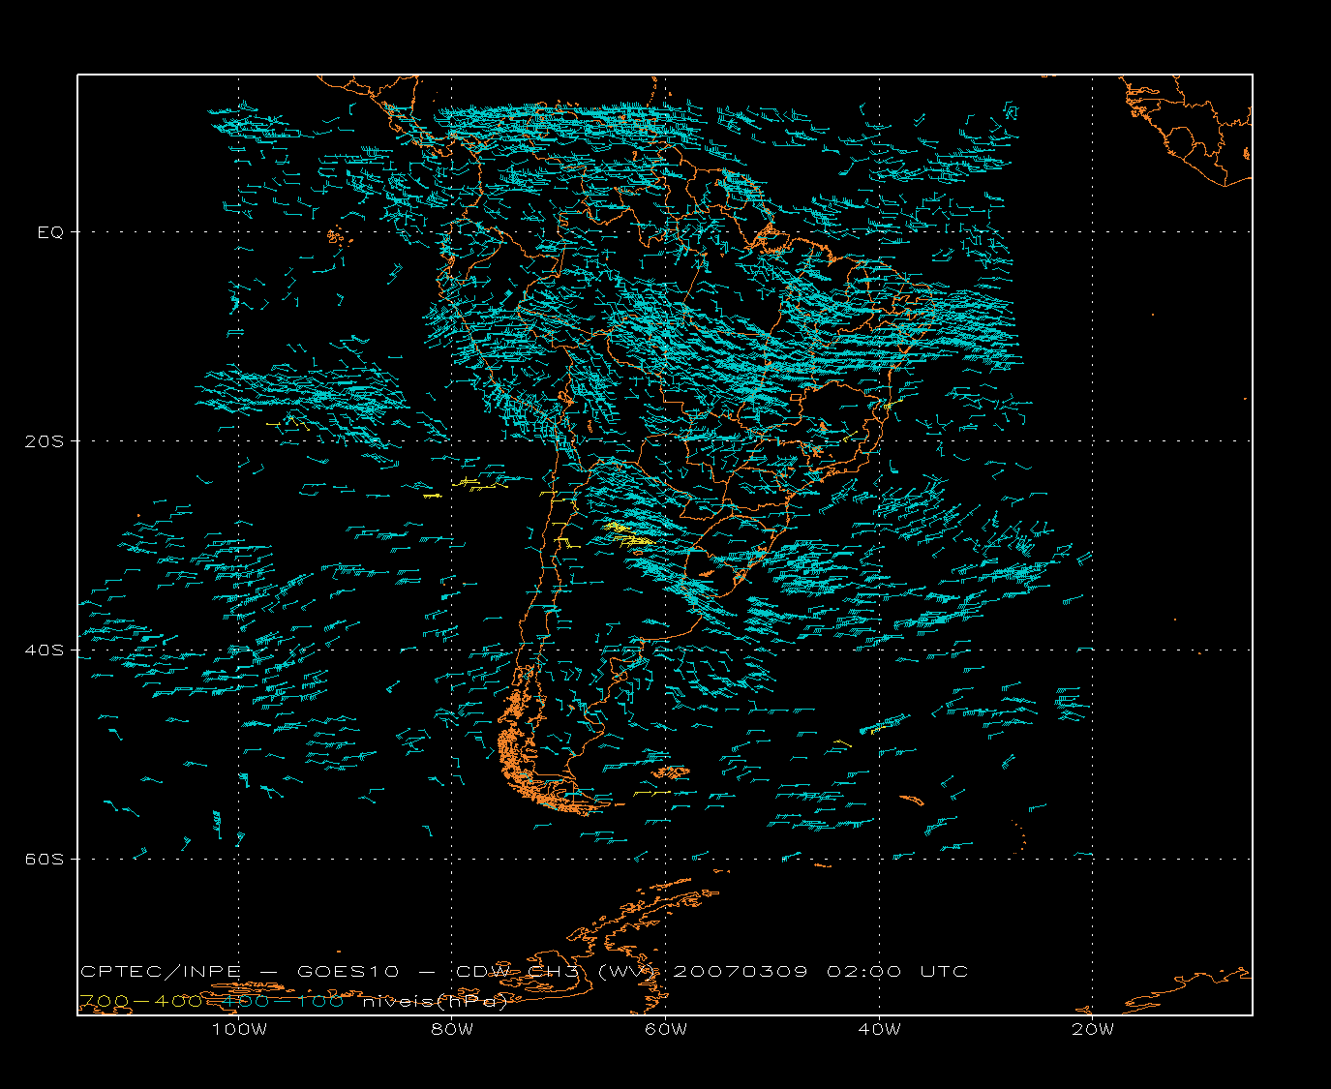Click the cyan '400-100' level legend
Image resolution: width=1331 pixels, height=1089 pixels.
click(284, 1002)
